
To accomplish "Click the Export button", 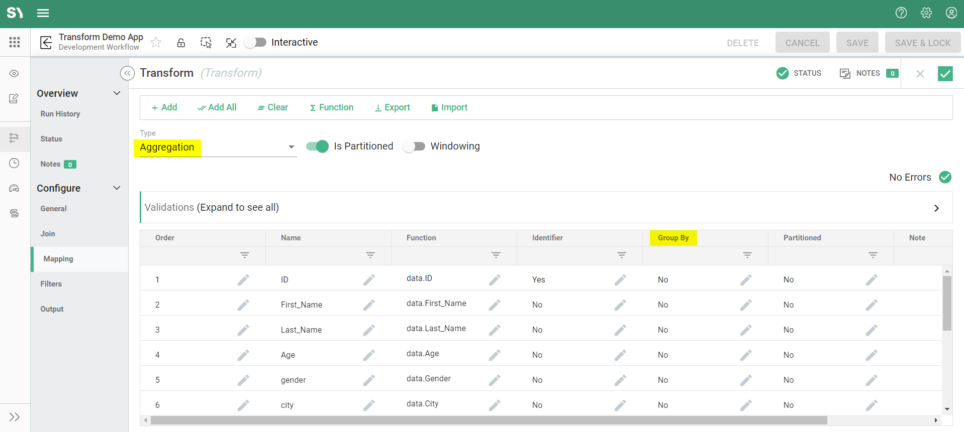I will point(392,107).
